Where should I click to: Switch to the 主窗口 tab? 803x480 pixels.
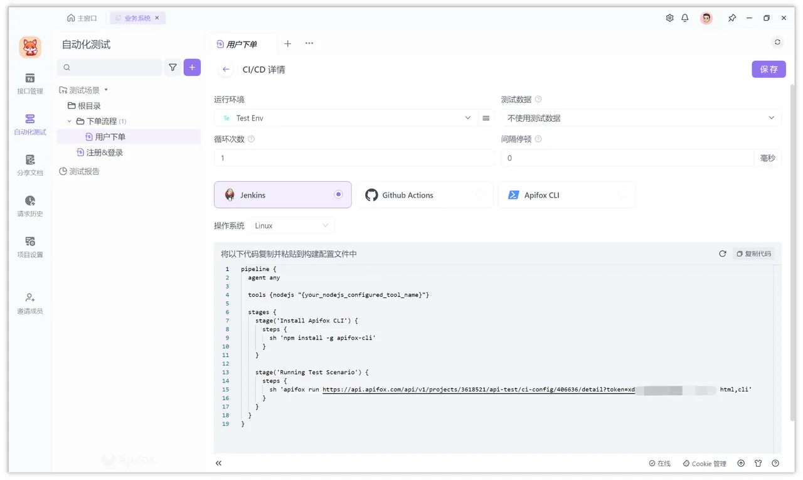pos(82,18)
